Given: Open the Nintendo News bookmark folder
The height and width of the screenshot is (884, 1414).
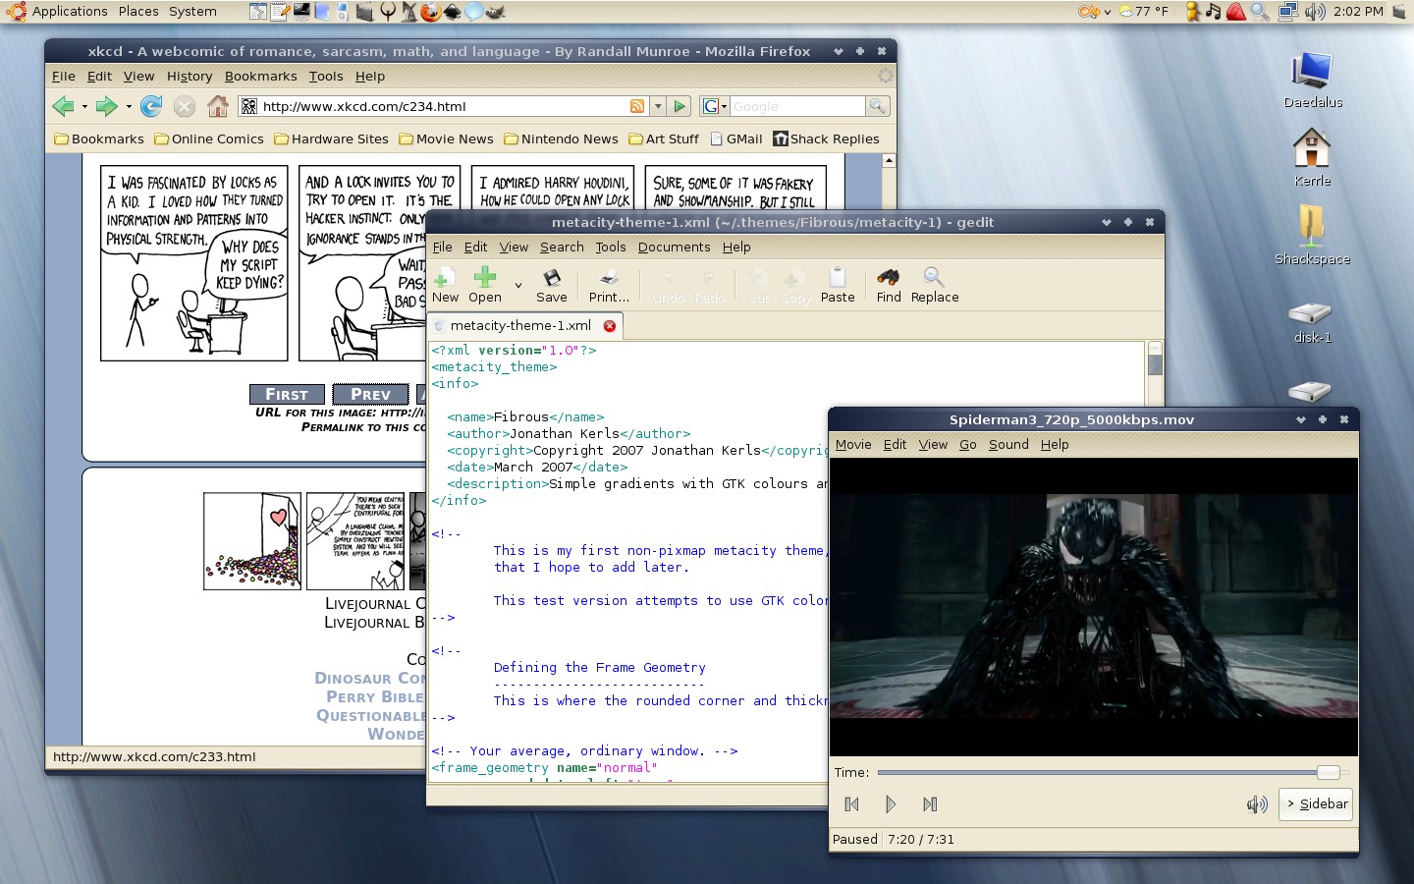Looking at the screenshot, I should [x=561, y=138].
